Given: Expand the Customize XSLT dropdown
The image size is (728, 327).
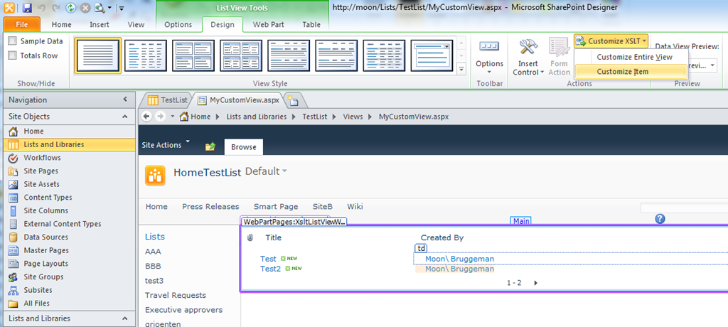Looking at the screenshot, I should 611,41.
